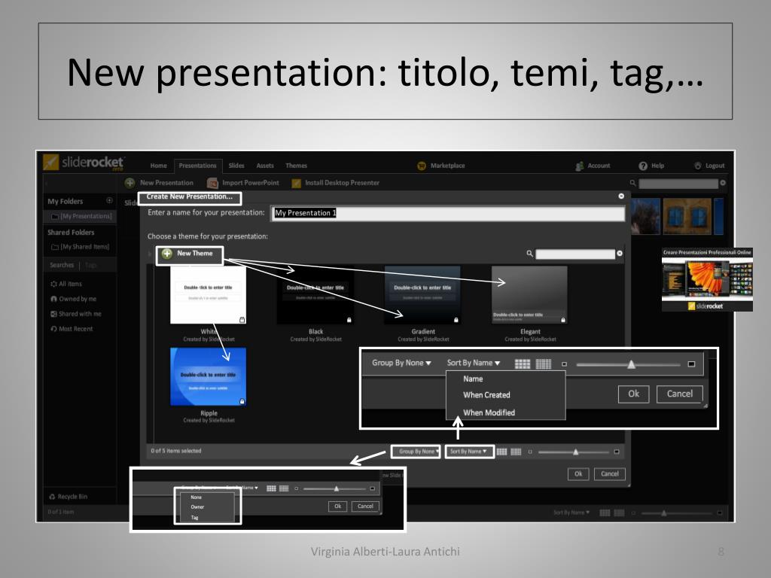Click the thumbnail size slider in the dialog footer

(x=574, y=452)
